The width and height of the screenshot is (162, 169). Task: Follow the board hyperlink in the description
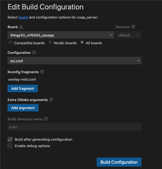pos(23,17)
